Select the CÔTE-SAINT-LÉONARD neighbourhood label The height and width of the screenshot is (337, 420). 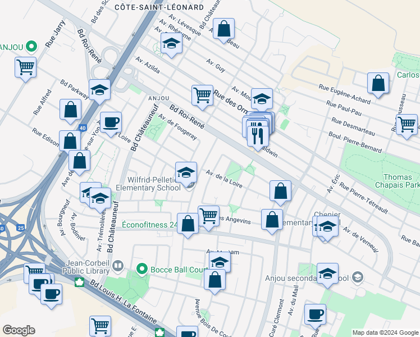159,7
